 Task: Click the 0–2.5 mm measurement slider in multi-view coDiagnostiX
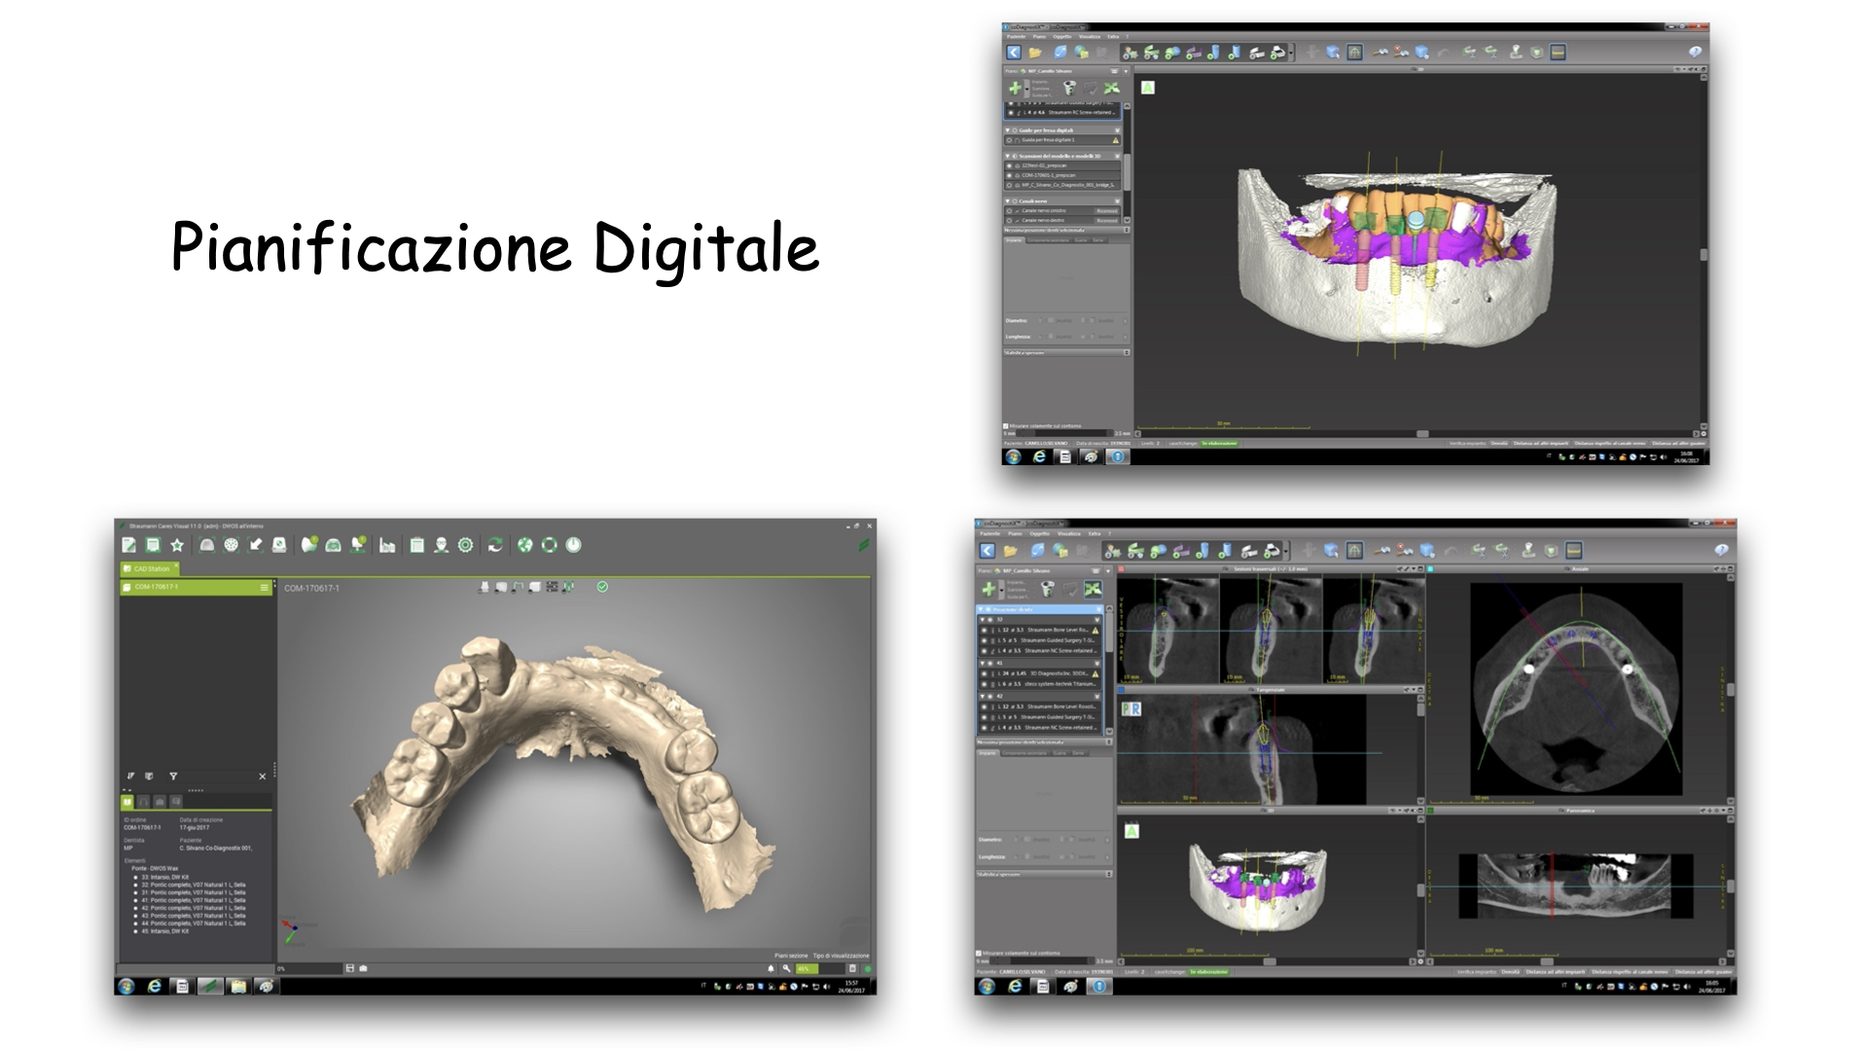pos(1042,961)
